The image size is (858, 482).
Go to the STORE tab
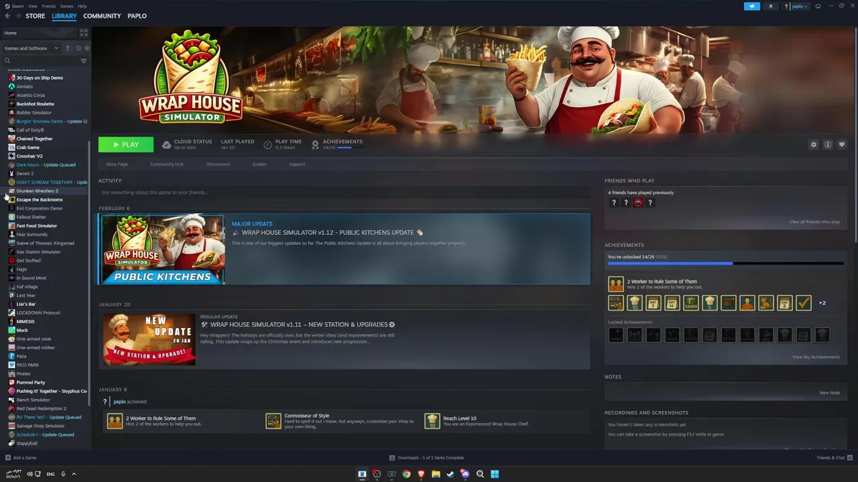coord(36,16)
